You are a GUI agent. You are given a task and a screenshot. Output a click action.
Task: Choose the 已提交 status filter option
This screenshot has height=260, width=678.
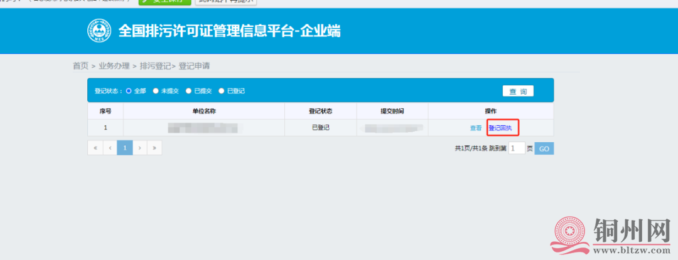point(188,91)
